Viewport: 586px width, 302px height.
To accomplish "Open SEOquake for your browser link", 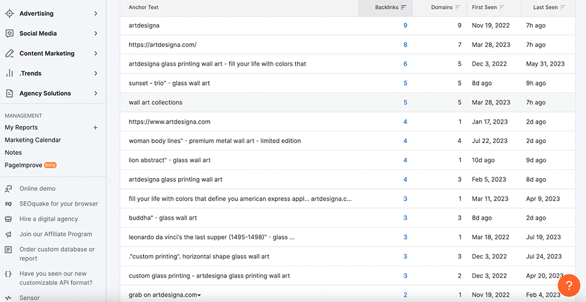I will [59, 204].
